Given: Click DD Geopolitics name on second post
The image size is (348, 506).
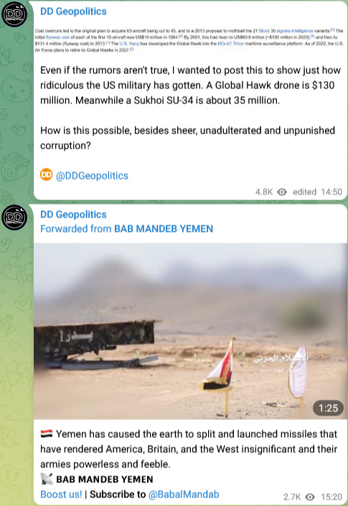Looking at the screenshot, I should coord(73,215).
